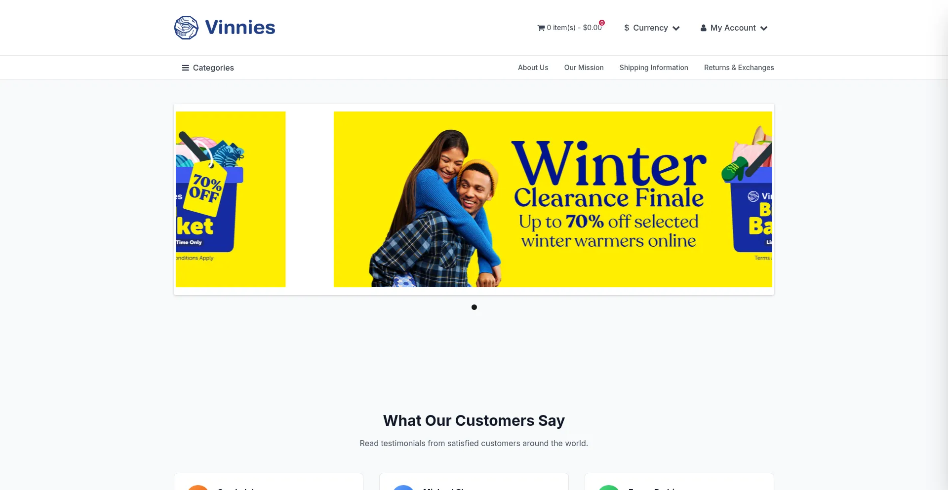
Task: Click the red cart item count badge
Action: pyautogui.click(x=602, y=23)
